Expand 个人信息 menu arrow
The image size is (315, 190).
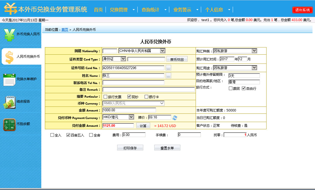pyautogui.click(x=229, y=10)
